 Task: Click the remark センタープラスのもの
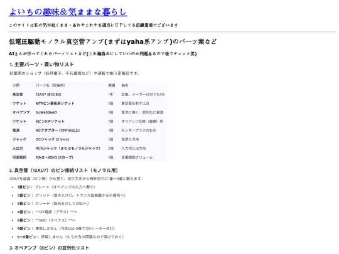pyautogui.click(x=139, y=130)
